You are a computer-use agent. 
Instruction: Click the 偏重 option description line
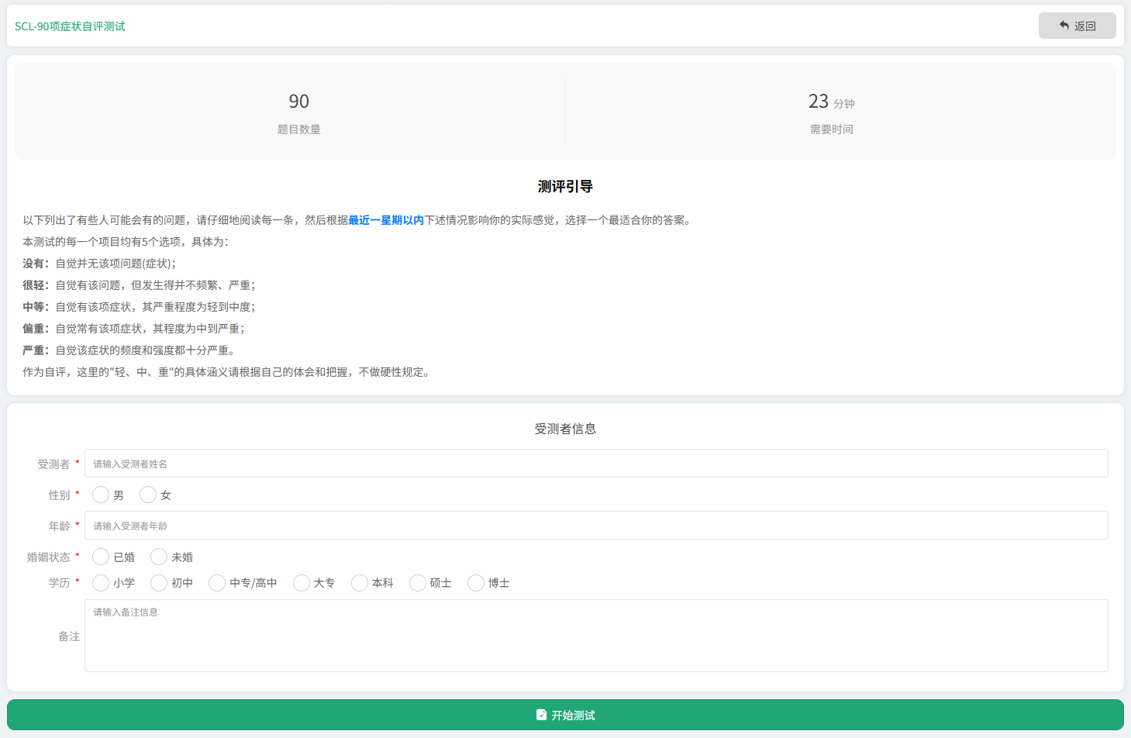(133, 329)
